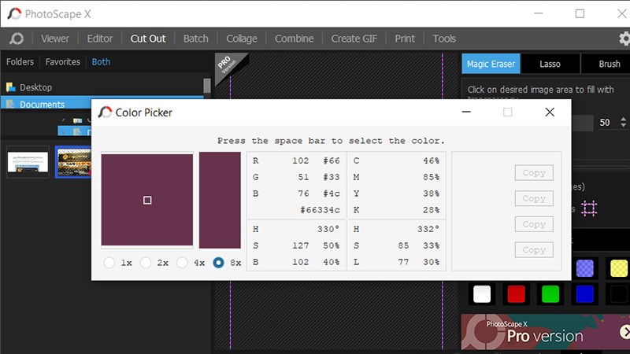Pick the solid blue background color swatch
The image size is (630, 354).
point(584,294)
